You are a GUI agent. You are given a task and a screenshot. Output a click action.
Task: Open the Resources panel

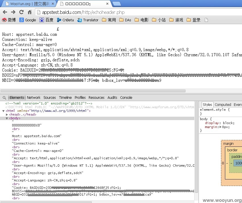pyautogui.click(x=97, y=97)
